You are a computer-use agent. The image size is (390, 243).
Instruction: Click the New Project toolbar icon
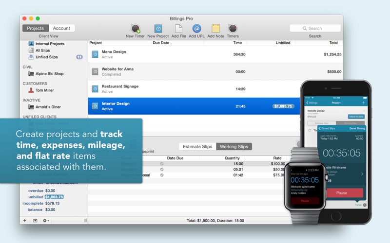(158, 29)
